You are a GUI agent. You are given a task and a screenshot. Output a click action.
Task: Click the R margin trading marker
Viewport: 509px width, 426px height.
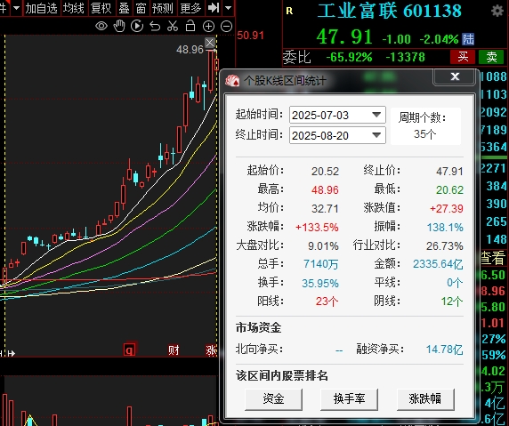point(289,12)
